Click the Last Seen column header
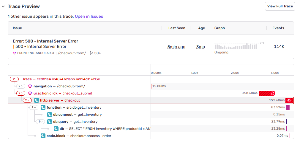The width and height of the screenshot is (297, 142). click(177, 28)
